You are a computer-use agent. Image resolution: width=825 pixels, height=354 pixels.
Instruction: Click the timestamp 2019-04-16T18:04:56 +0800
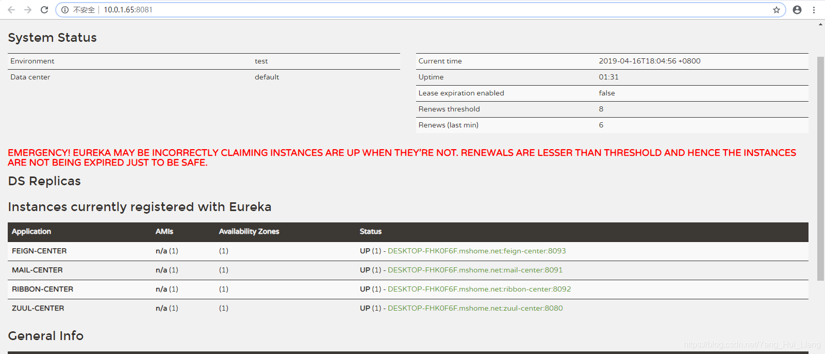tap(650, 61)
